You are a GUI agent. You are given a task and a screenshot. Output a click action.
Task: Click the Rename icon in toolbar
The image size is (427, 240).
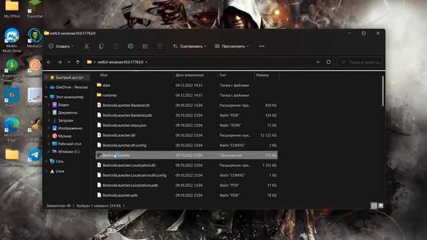coord(131,46)
